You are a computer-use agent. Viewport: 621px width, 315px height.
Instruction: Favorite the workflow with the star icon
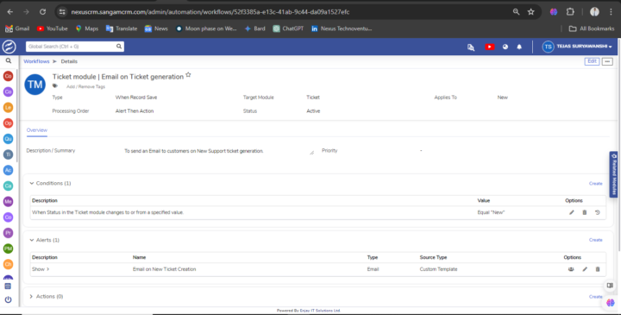click(188, 75)
